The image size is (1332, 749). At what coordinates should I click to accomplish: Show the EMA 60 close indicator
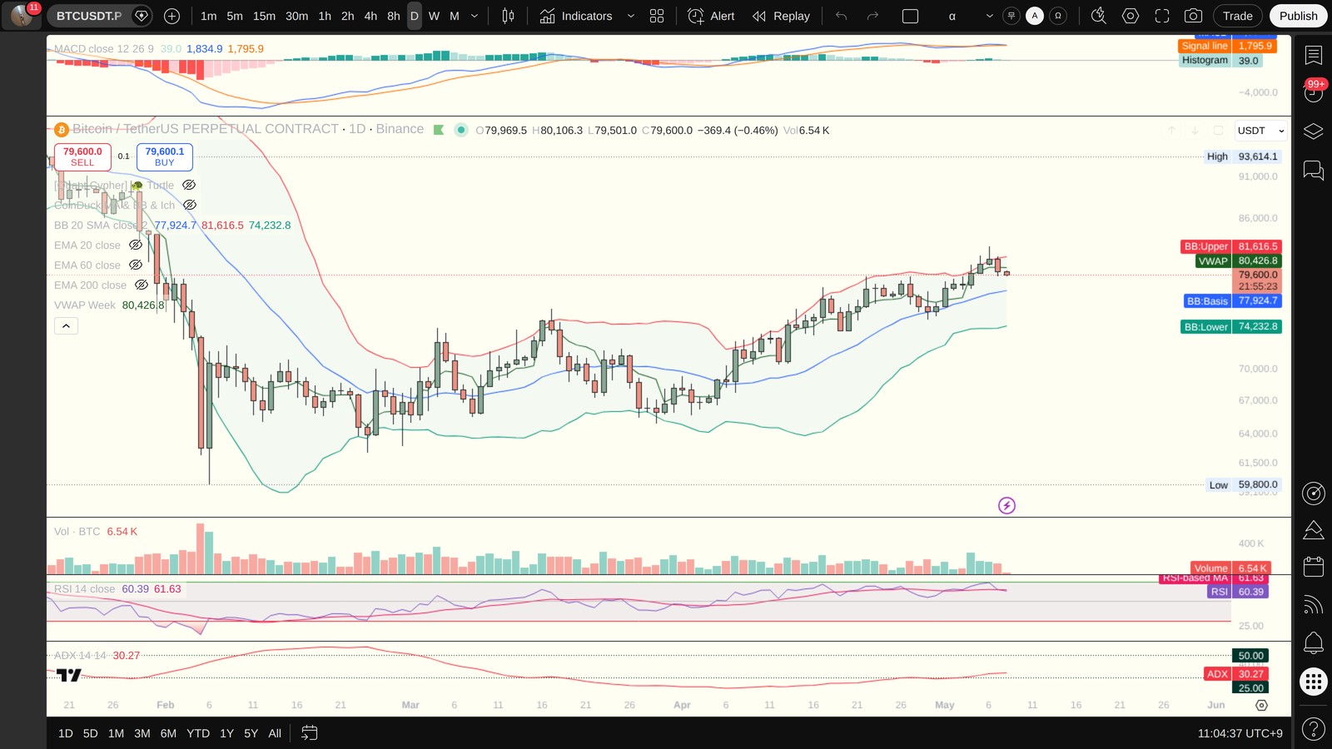(x=136, y=265)
